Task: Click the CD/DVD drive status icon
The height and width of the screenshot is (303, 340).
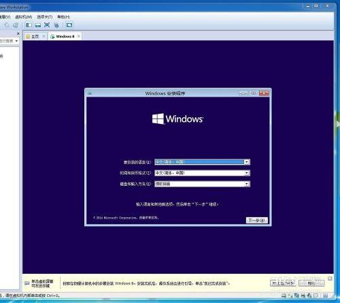Action: (290, 296)
